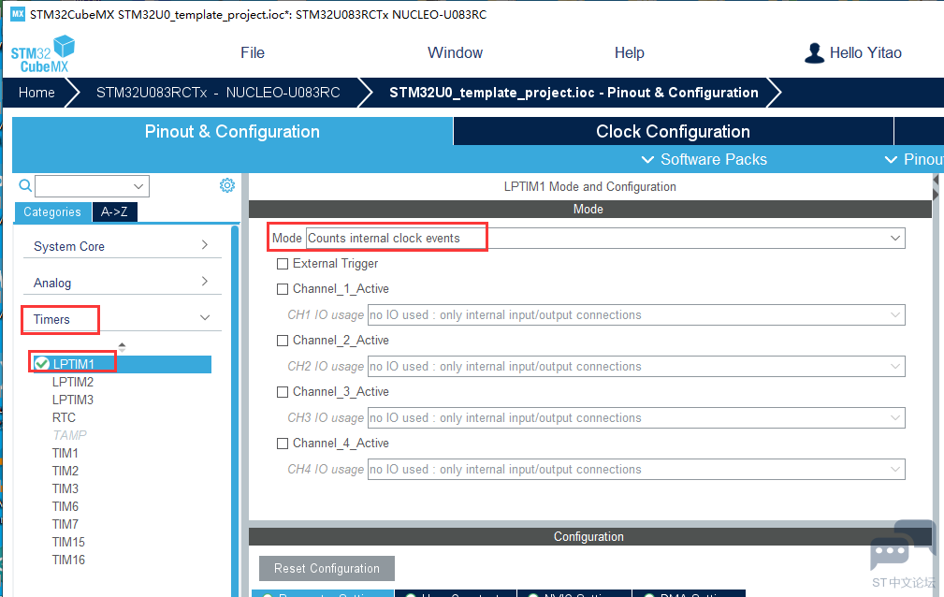This screenshot has width=944, height=597.
Task: Open the categories settings gear
Action: (x=227, y=185)
